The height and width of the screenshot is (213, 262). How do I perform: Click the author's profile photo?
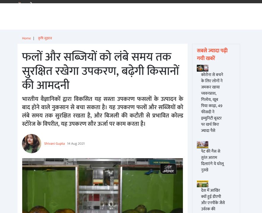pos(31,143)
